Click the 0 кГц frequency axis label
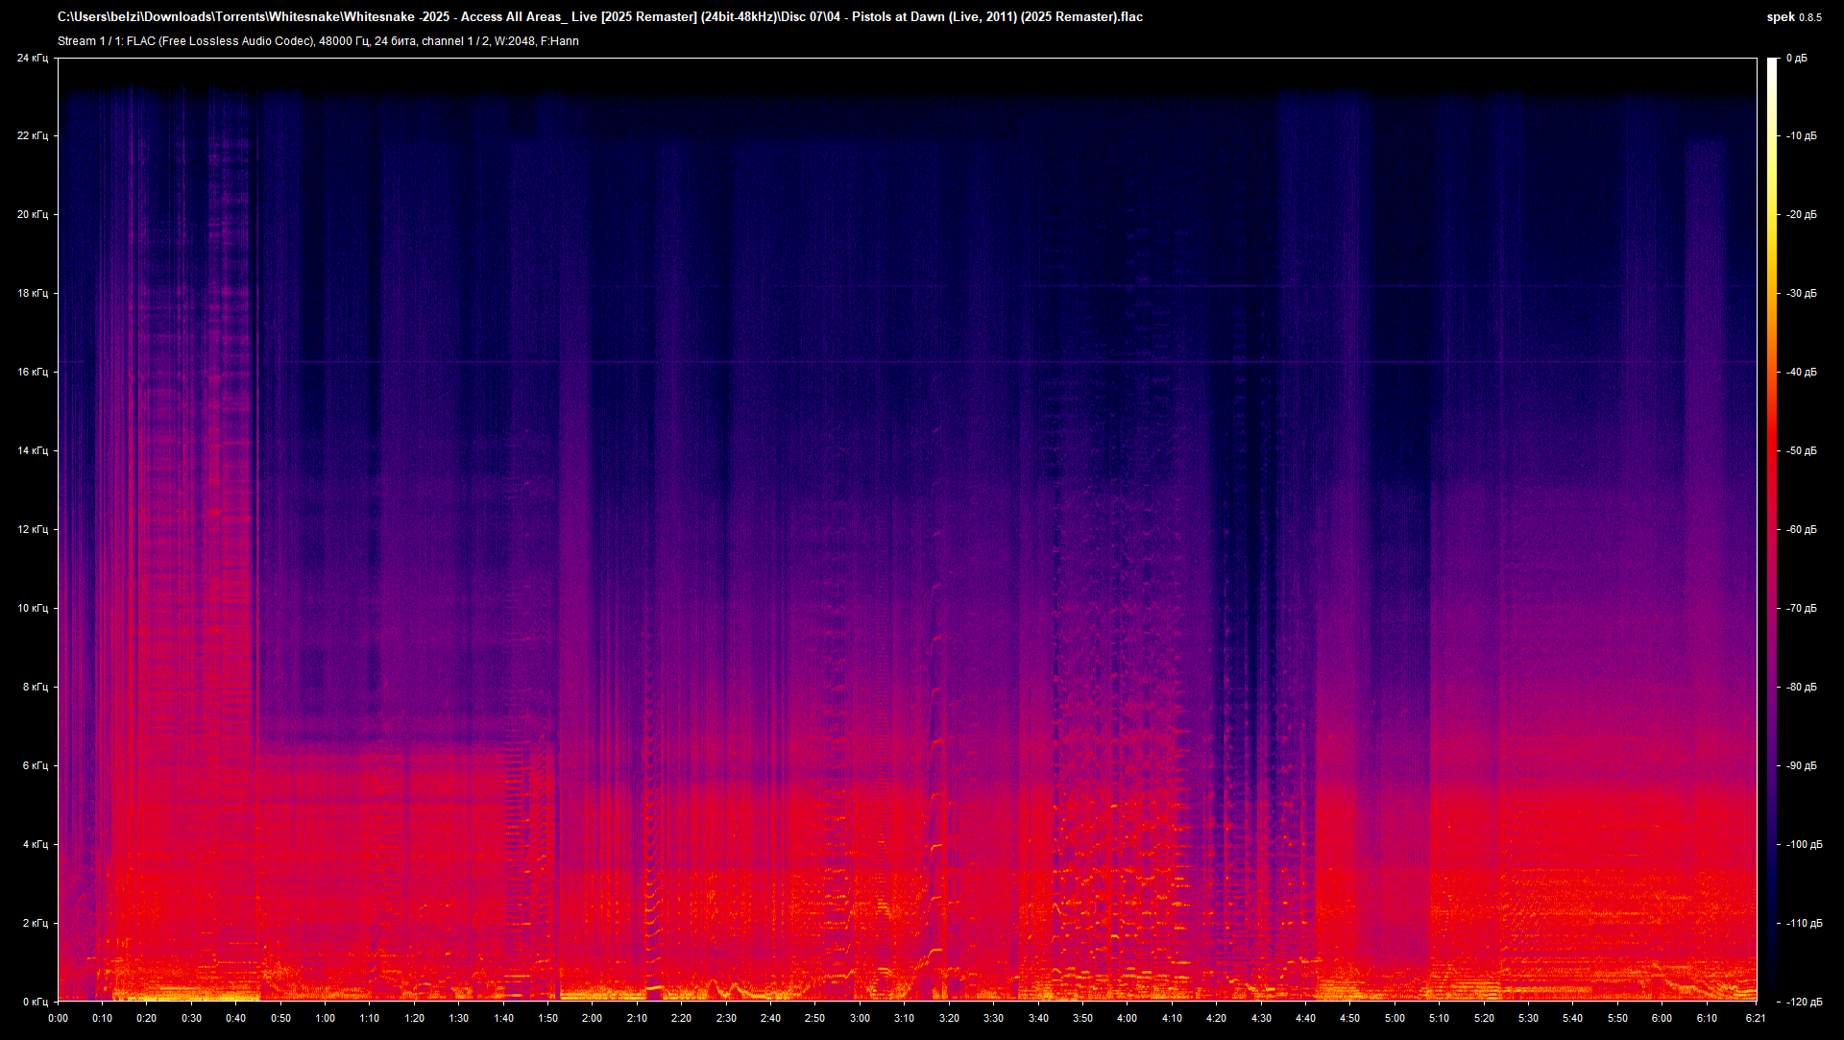Image resolution: width=1844 pixels, height=1040 pixels. [32, 1002]
